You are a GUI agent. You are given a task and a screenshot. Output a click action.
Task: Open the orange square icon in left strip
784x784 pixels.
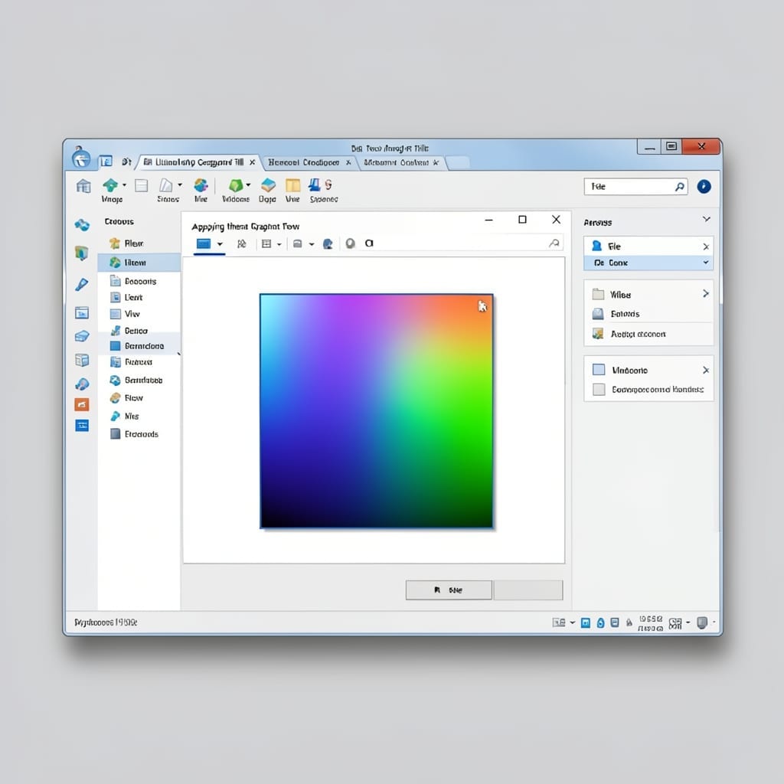coord(82,404)
